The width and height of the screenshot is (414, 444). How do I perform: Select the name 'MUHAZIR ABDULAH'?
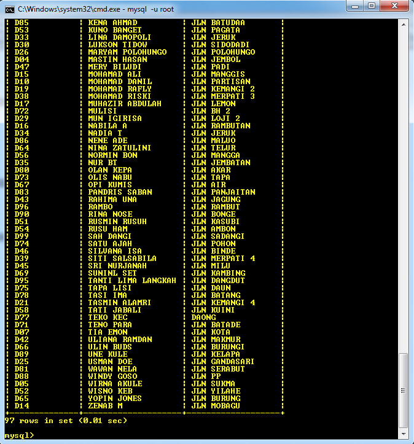point(125,104)
